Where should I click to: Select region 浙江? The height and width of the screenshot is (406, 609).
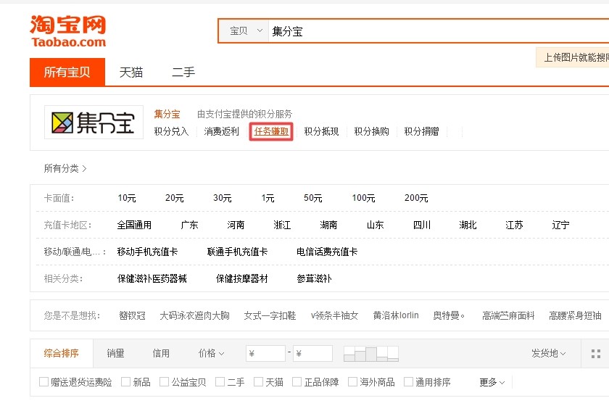click(282, 225)
